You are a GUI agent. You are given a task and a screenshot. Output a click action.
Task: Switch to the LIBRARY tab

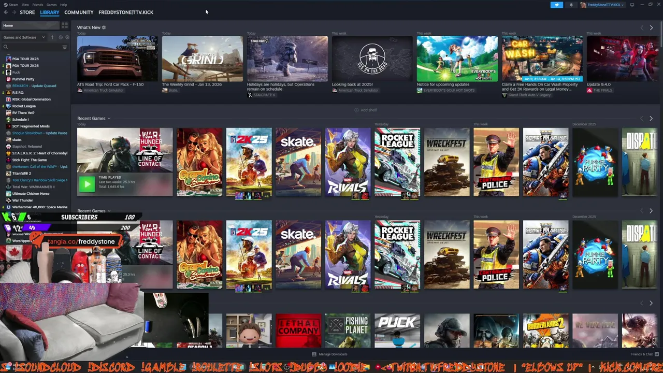pyautogui.click(x=50, y=12)
